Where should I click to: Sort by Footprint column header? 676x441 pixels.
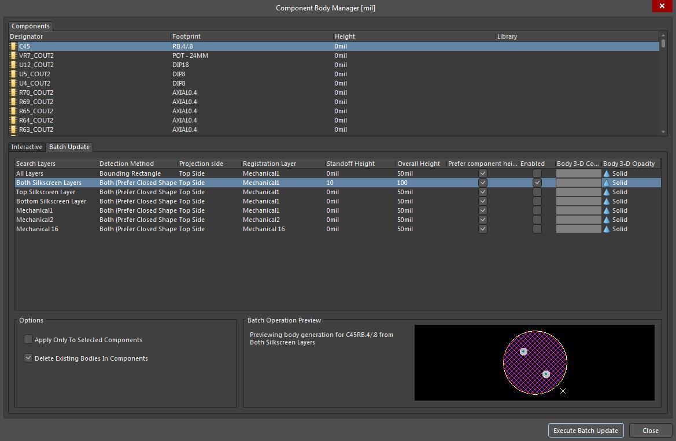[x=252, y=36]
